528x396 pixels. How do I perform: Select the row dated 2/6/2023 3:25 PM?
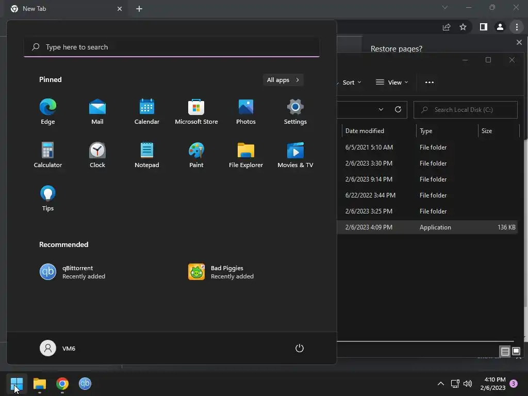(427, 211)
